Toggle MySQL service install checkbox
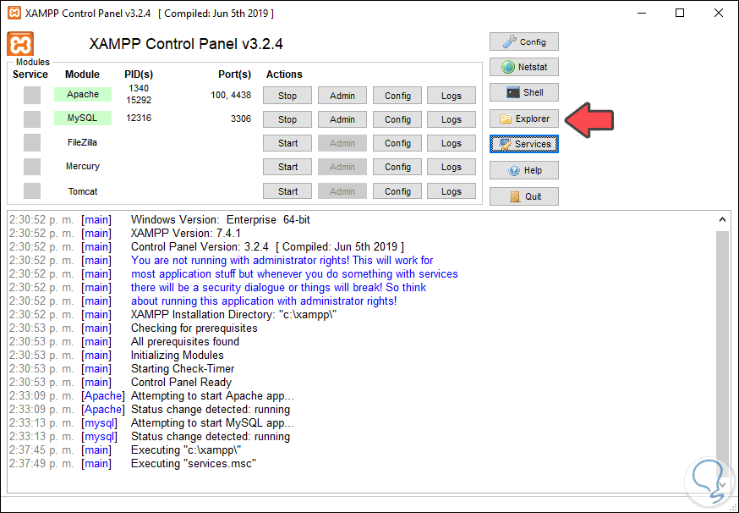Image resolution: width=739 pixels, height=513 pixels. (32, 119)
